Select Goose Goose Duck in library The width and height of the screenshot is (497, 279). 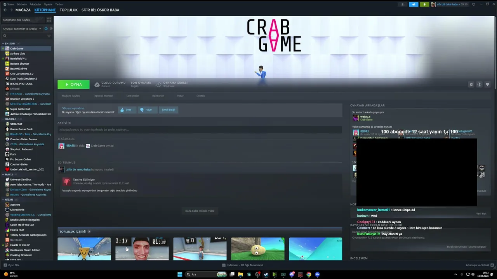[27, 129]
